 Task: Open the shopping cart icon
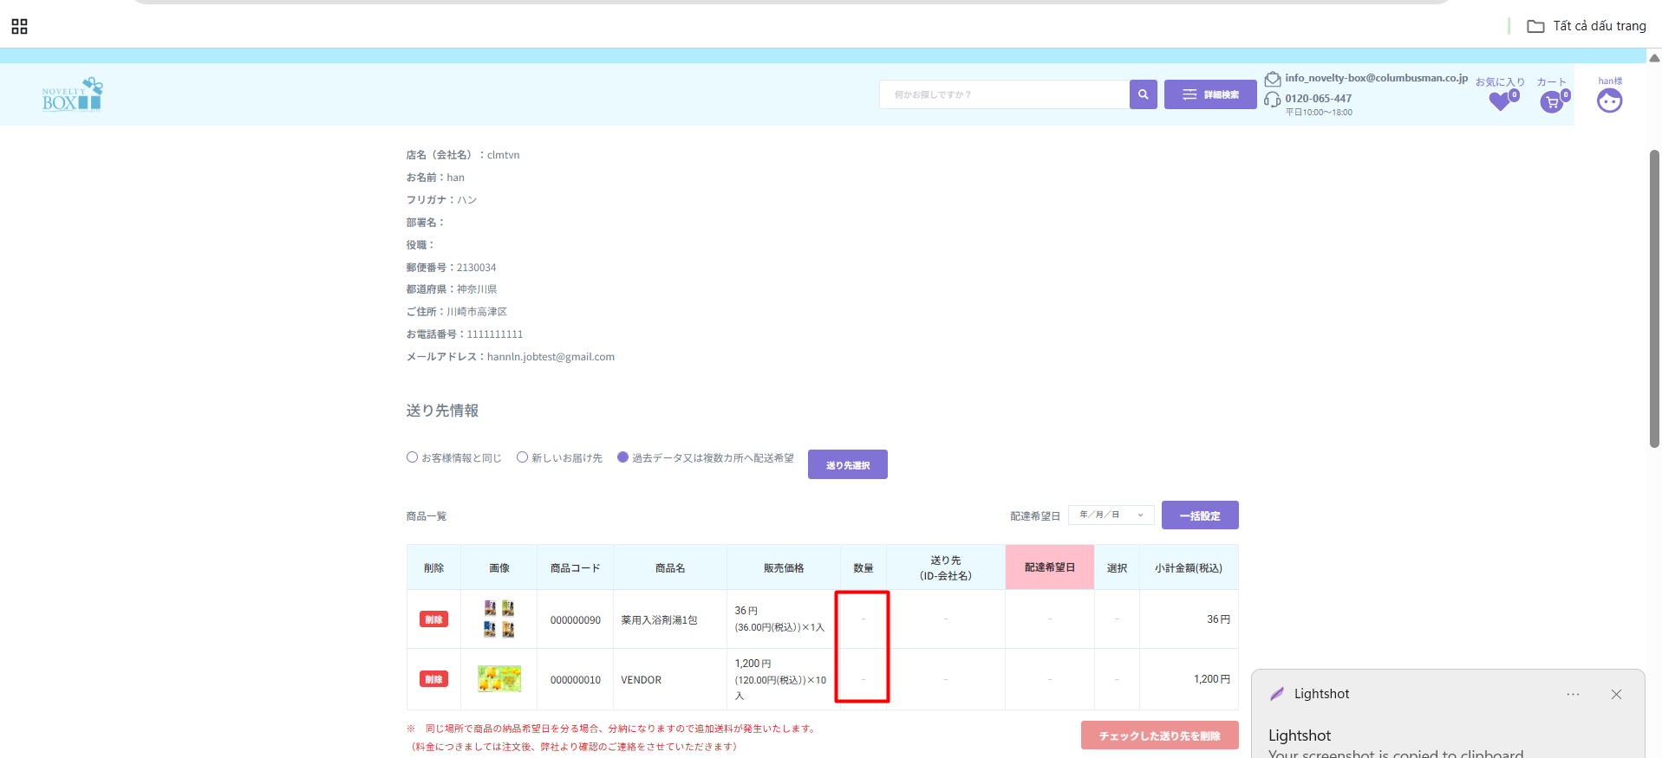pos(1551,102)
